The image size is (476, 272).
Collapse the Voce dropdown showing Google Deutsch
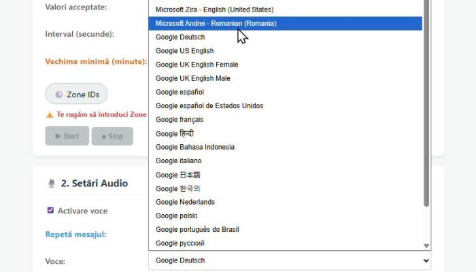click(290, 260)
